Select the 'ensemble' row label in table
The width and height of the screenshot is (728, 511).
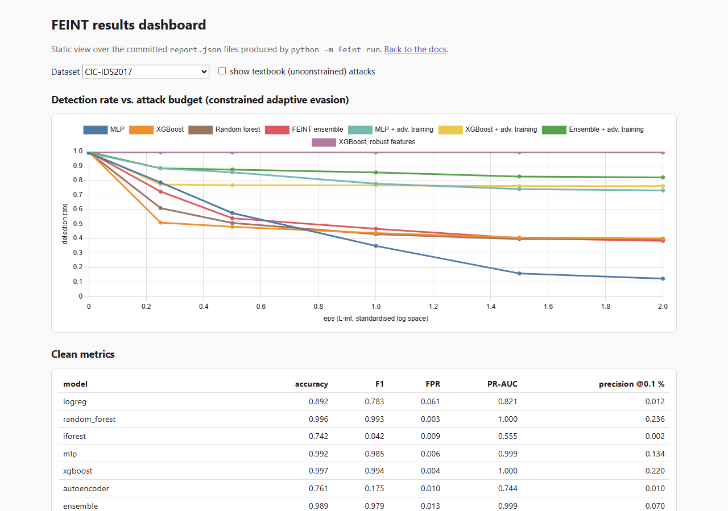pyautogui.click(x=81, y=506)
